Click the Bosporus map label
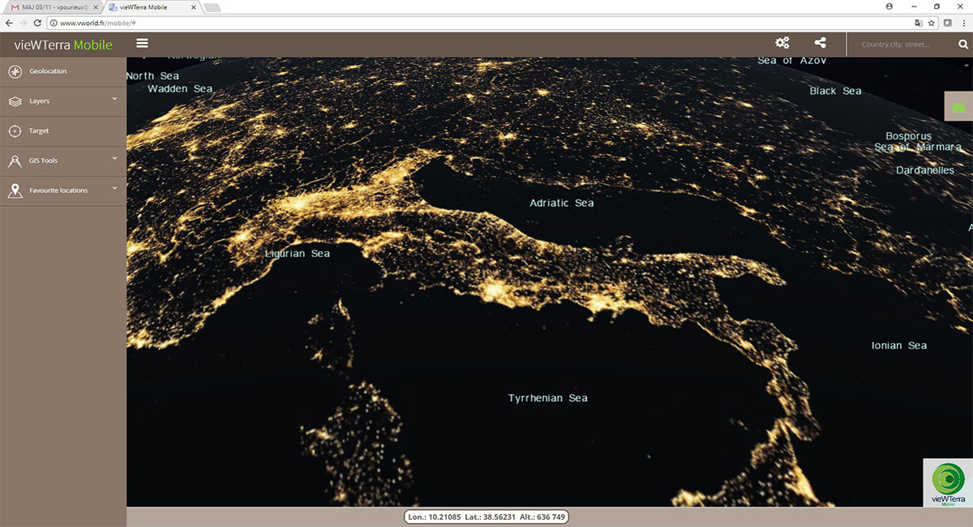The width and height of the screenshot is (973, 527). [909, 136]
